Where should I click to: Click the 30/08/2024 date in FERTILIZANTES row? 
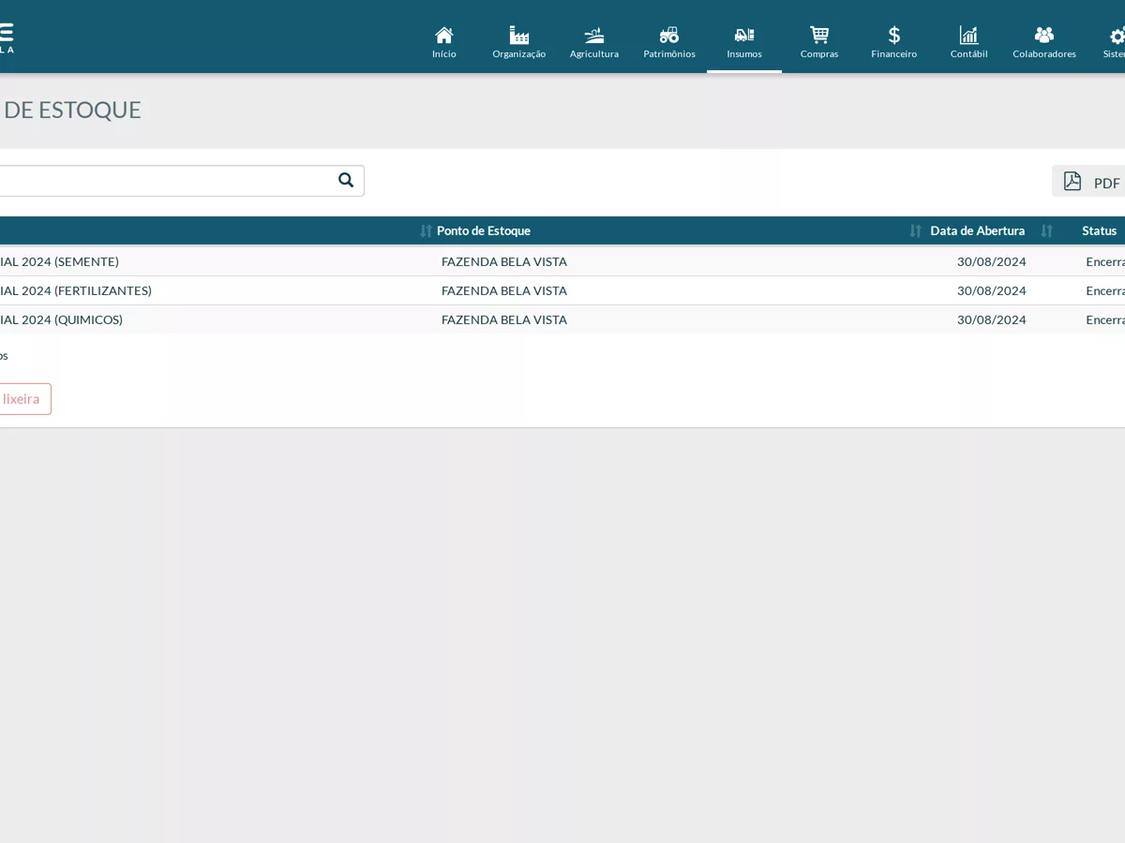[992, 290]
